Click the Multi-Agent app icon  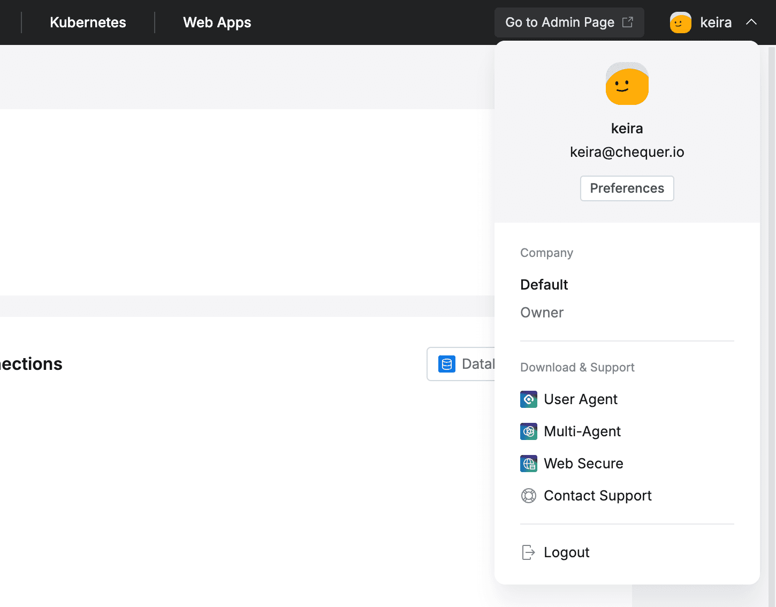point(529,431)
